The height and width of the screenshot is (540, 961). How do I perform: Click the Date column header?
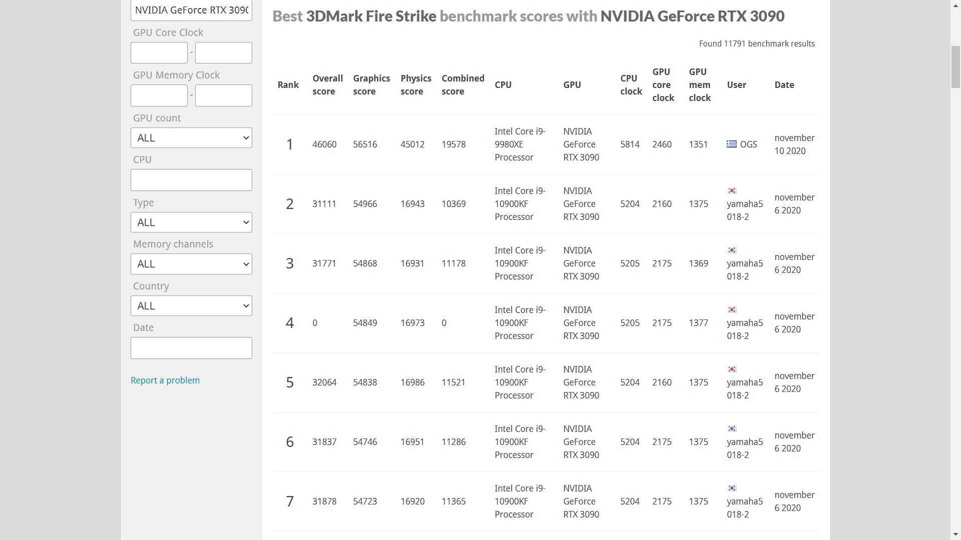[x=784, y=85]
